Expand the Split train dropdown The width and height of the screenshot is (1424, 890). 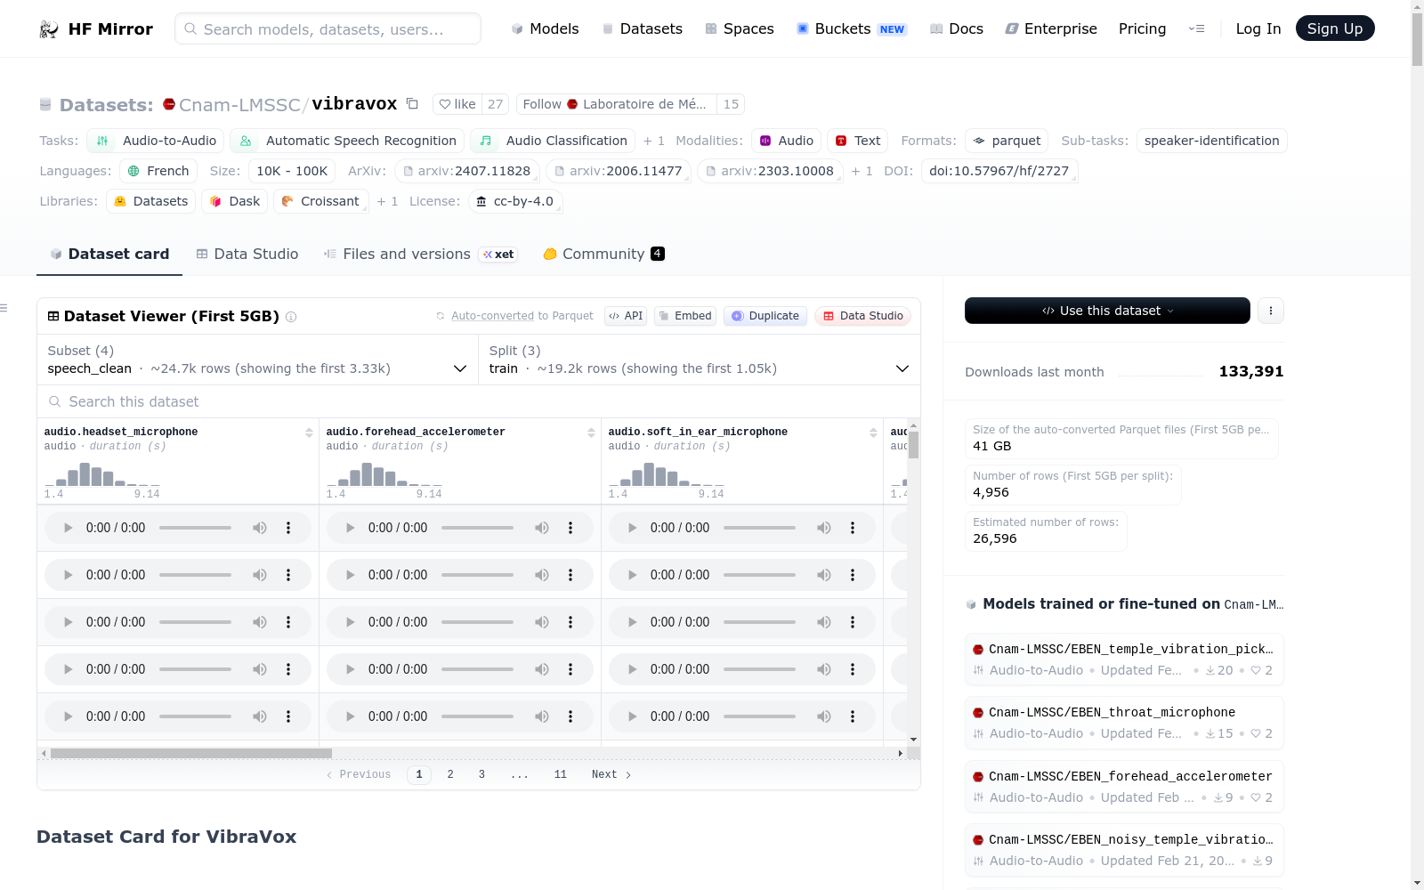(699, 360)
